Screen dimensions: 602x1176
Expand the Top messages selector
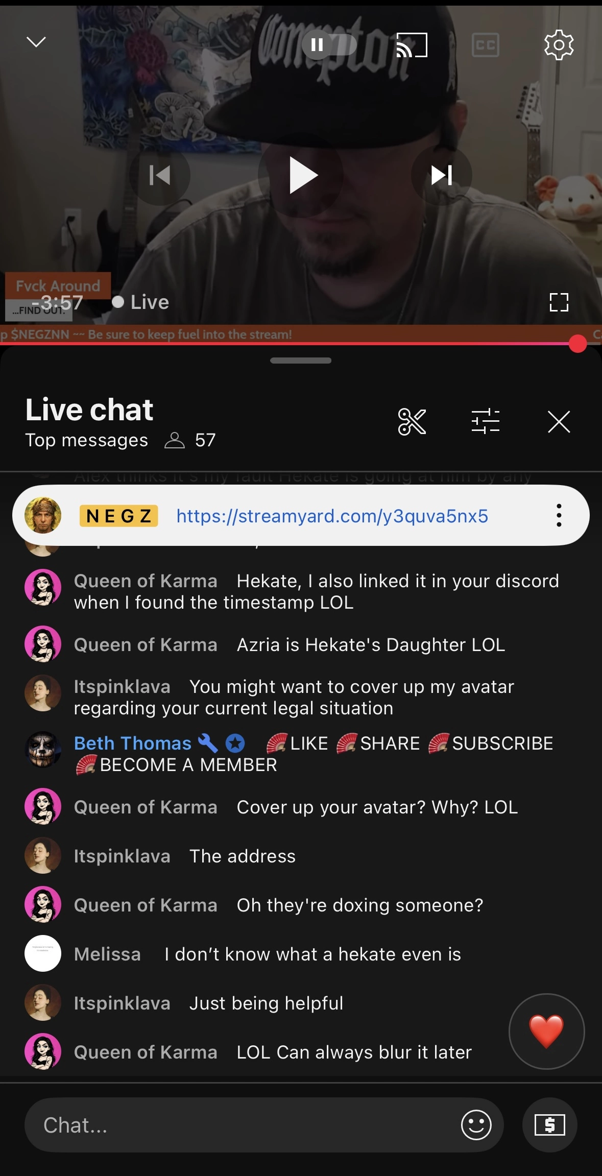coord(87,440)
